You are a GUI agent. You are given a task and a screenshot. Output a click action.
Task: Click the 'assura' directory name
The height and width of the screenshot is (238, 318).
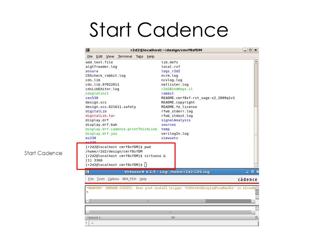click(x=92, y=71)
